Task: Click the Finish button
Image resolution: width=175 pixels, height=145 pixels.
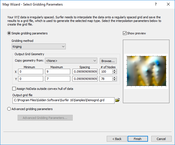Action: pyautogui.click(x=138, y=139)
